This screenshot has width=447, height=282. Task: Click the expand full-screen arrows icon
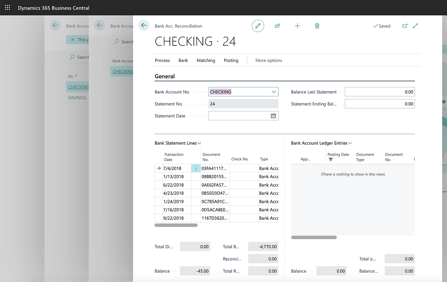coord(415,26)
